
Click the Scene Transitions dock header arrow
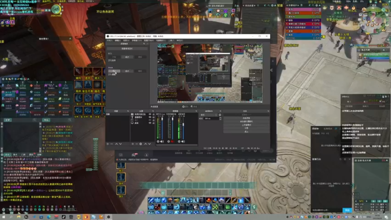coord(220,111)
